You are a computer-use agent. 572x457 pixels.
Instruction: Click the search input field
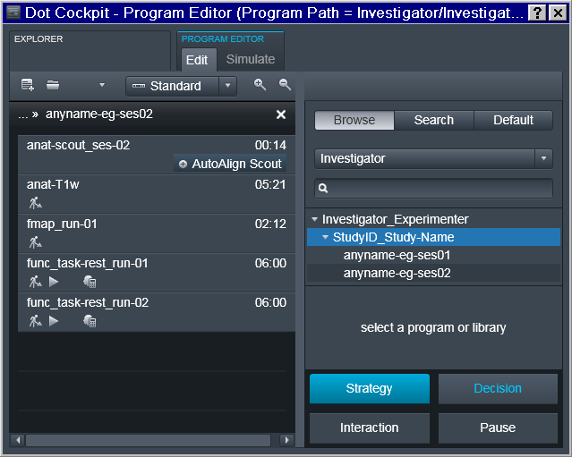coord(434,189)
